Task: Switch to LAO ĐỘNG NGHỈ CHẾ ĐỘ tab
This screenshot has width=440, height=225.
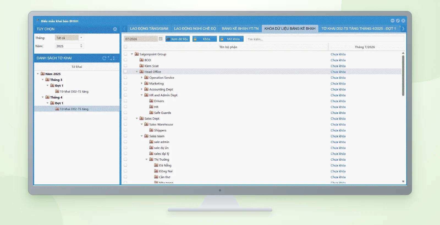Action: click(x=195, y=29)
